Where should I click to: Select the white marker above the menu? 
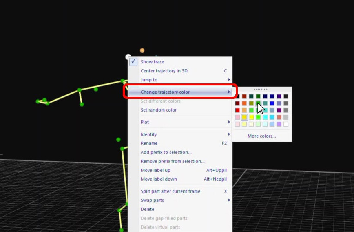click(x=128, y=57)
